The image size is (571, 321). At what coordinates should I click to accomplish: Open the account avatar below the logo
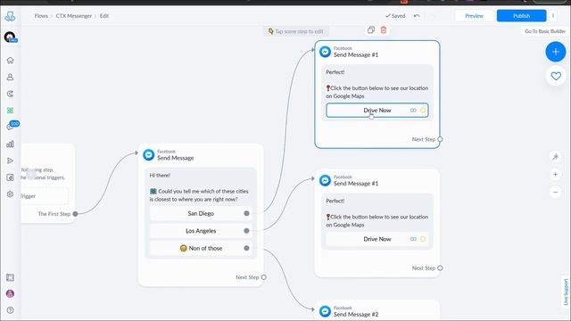pyautogui.click(x=10, y=37)
